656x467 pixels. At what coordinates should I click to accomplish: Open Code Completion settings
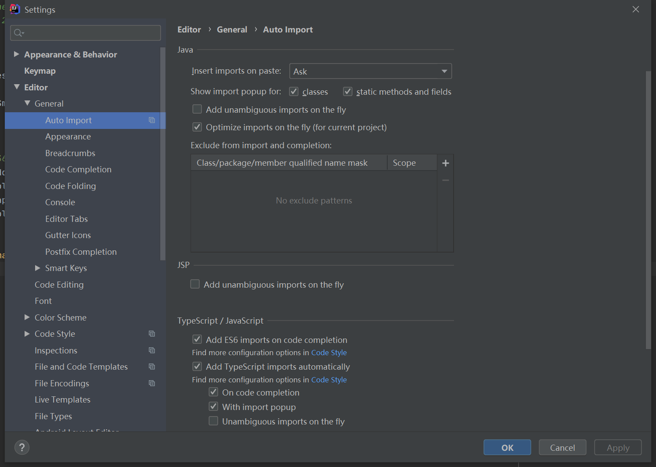click(x=78, y=170)
